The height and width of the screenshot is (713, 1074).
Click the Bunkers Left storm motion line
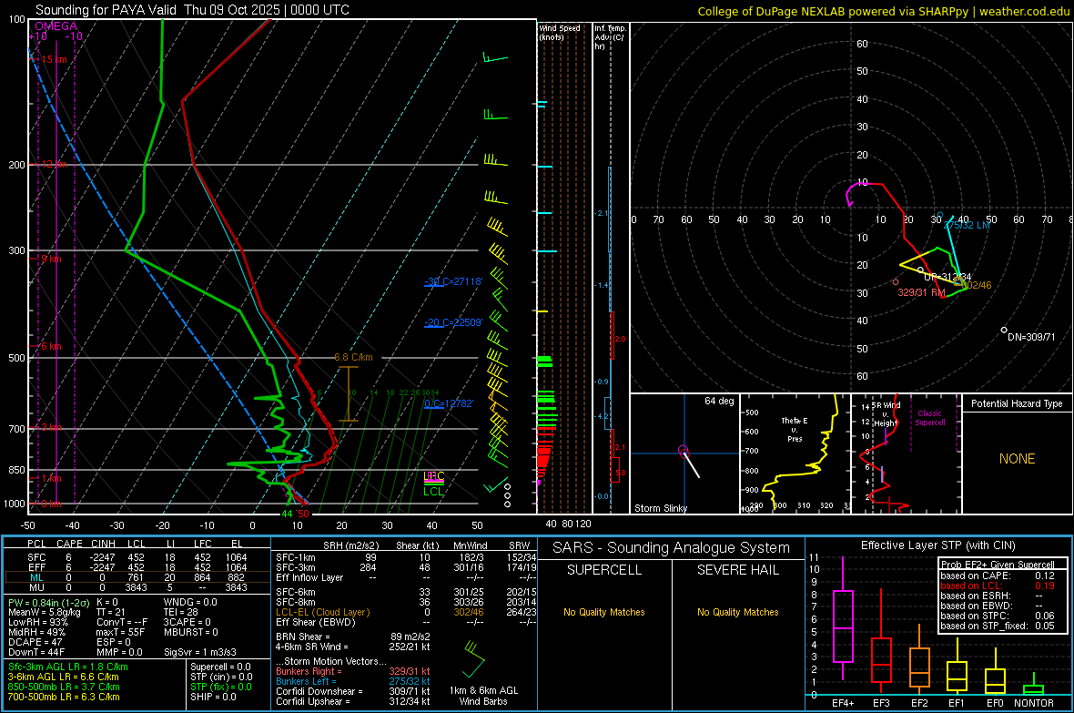[352, 681]
